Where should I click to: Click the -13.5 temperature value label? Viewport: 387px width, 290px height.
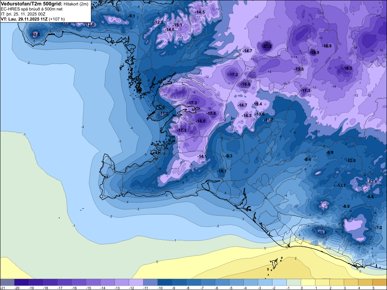point(35,35)
